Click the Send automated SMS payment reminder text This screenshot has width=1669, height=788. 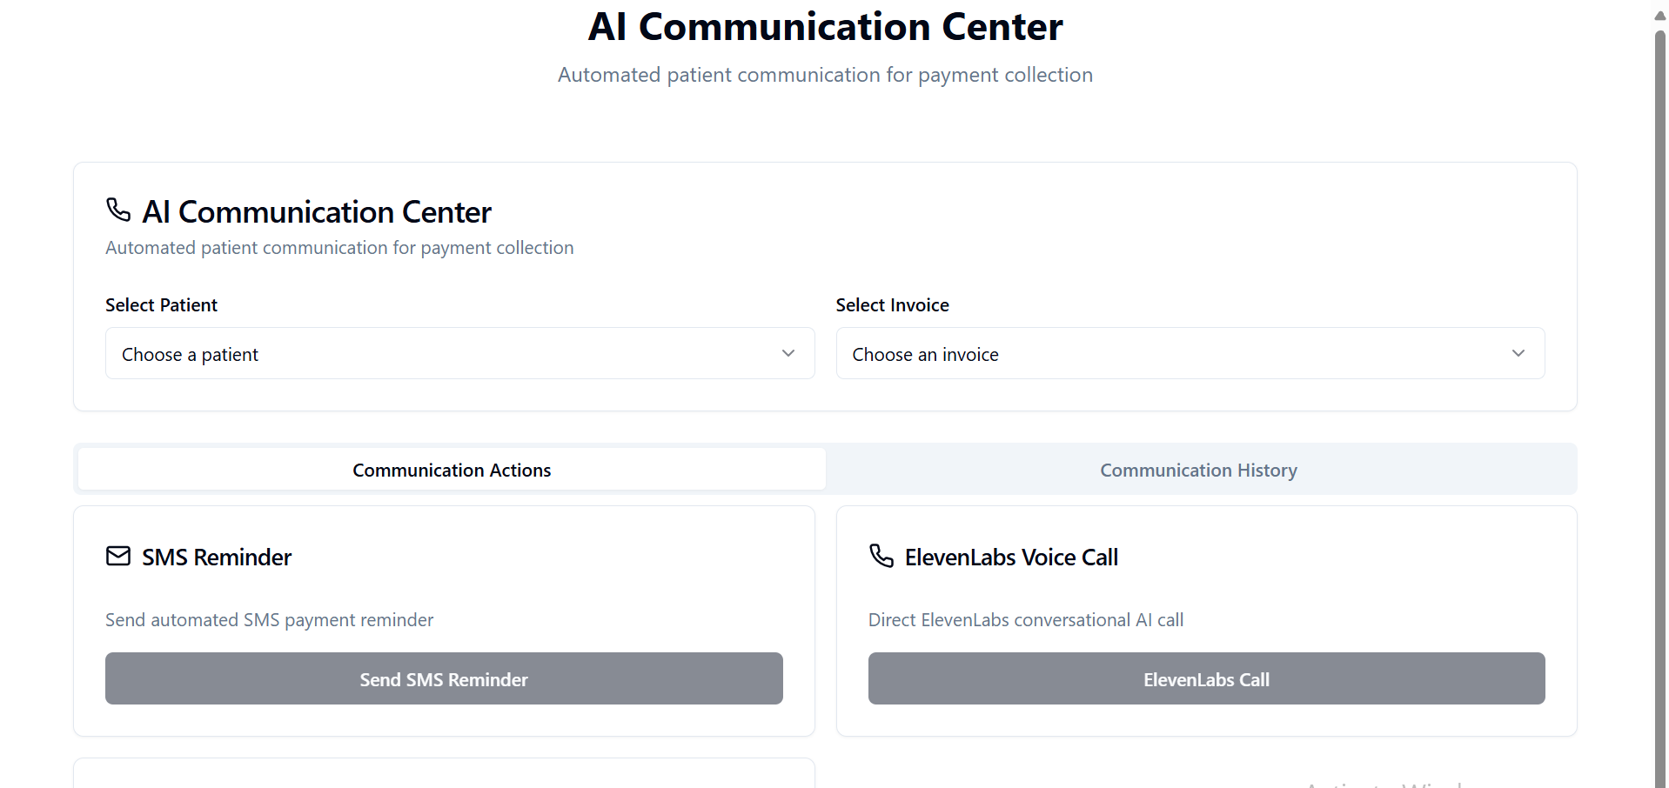(269, 620)
